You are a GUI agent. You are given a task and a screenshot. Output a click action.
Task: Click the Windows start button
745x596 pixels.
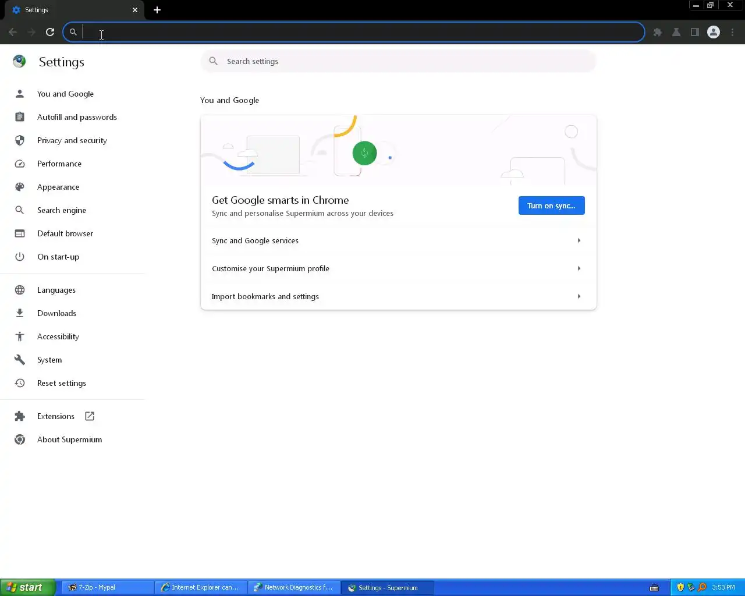point(27,587)
